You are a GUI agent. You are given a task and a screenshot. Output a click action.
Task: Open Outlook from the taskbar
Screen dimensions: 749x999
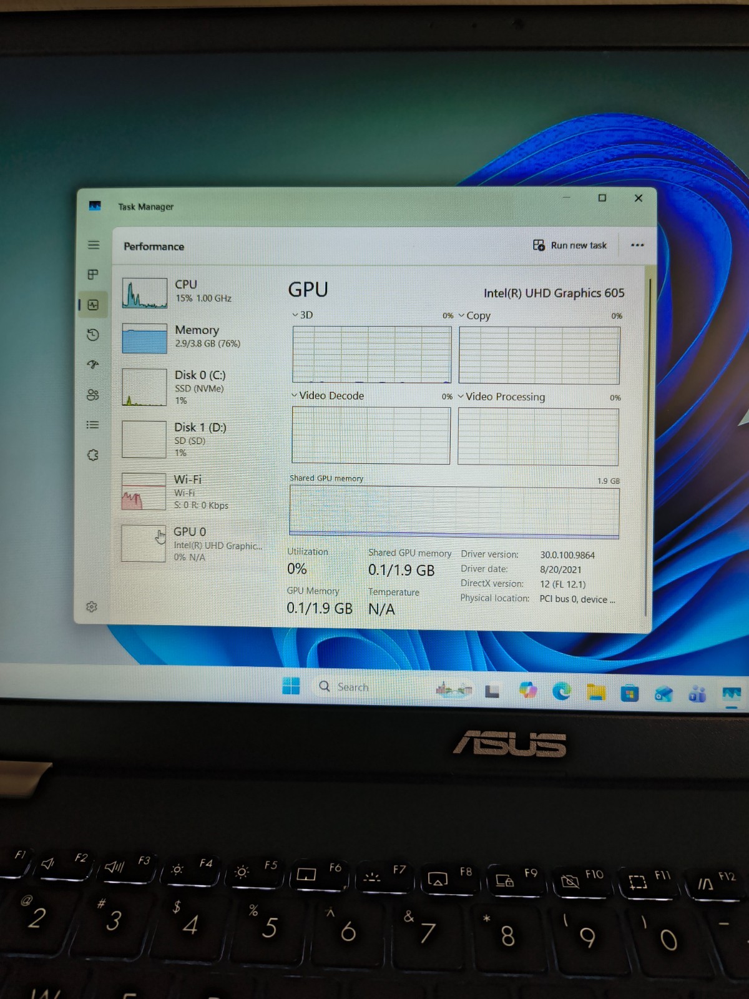click(663, 694)
